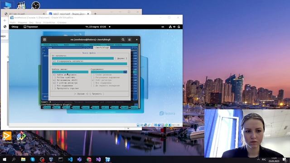Open a new terminal tab with plus icon
Viewport: 290px width, 163px height.
pyautogui.click(x=44, y=39)
